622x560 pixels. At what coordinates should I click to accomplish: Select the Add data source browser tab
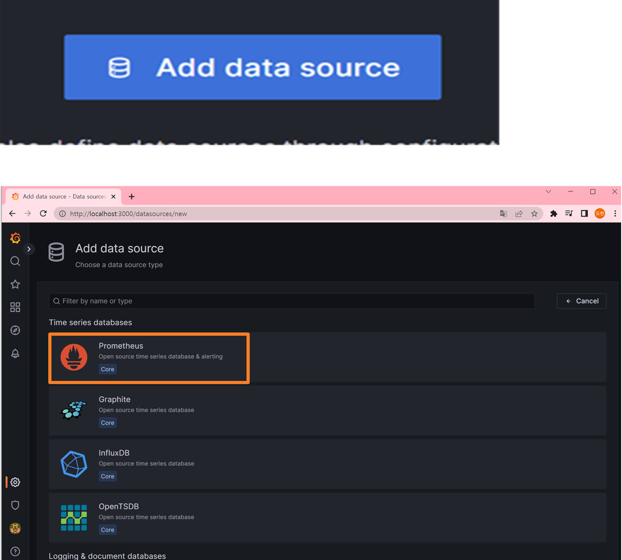pos(64,197)
